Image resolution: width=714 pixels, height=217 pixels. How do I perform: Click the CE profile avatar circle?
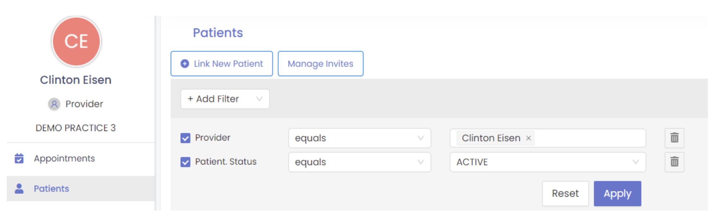click(76, 41)
